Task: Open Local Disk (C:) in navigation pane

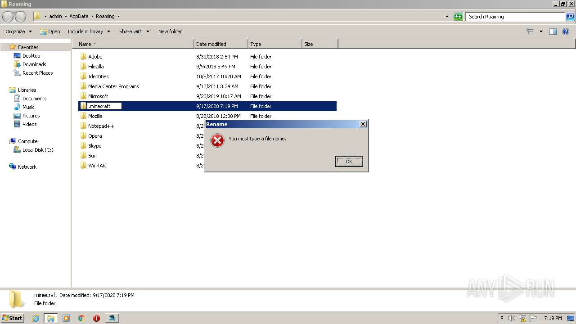Action: coord(38,150)
